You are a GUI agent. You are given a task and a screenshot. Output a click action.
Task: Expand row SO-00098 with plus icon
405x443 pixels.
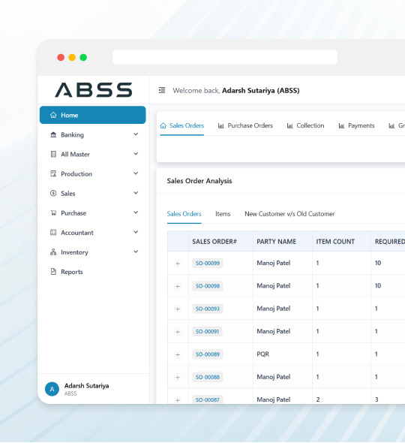pyautogui.click(x=178, y=286)
